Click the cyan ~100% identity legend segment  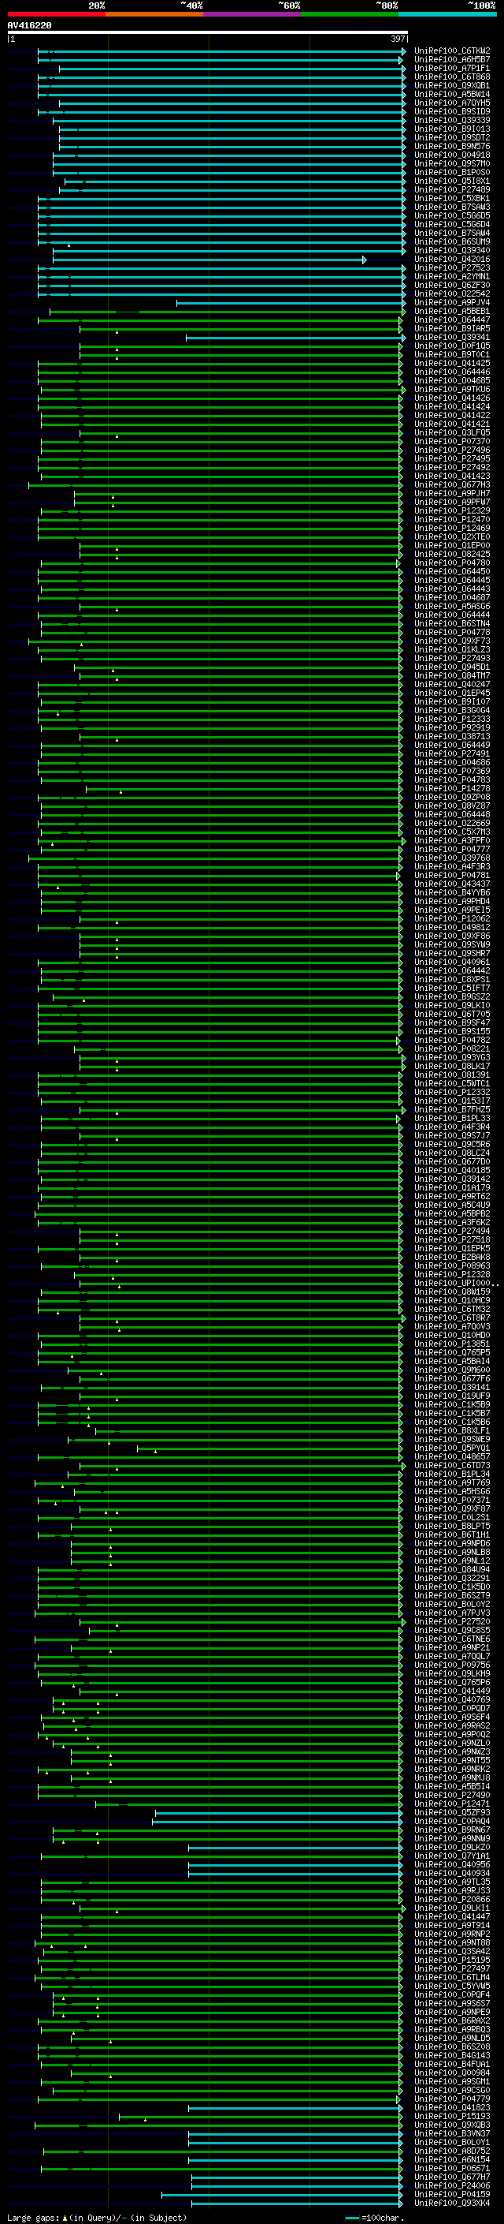pos(447,14)
